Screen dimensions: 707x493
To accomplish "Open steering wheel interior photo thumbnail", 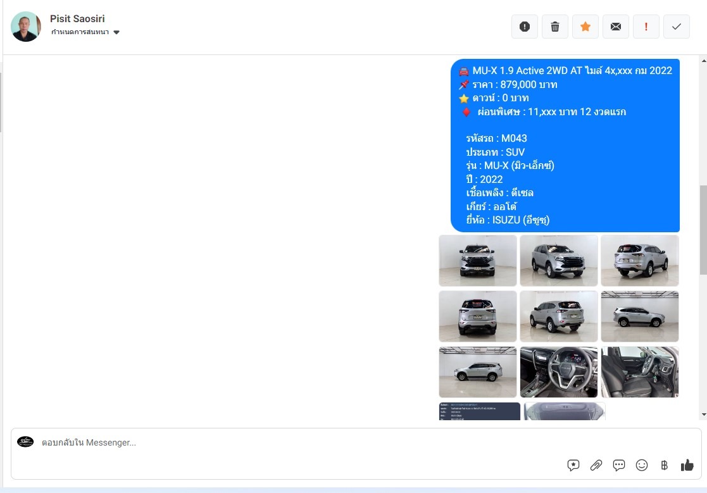I will tap(559, 372).
